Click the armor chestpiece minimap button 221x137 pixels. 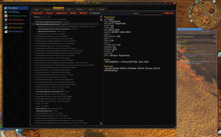tap(192, 8)
